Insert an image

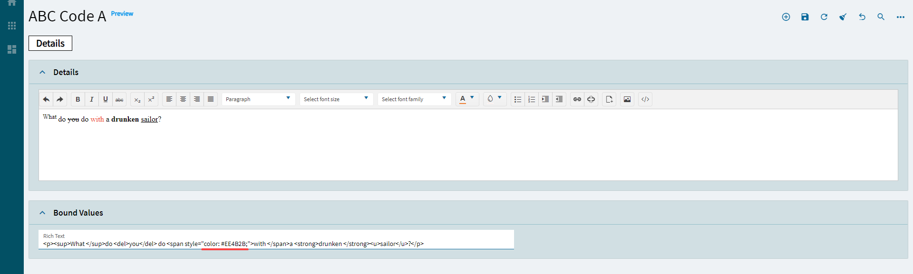[627, 99]
